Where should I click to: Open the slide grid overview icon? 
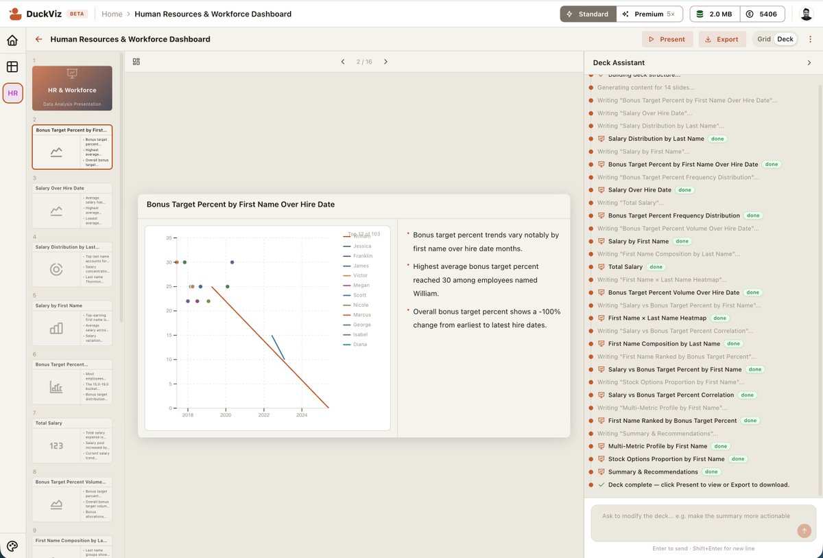[x=136, y=62]
